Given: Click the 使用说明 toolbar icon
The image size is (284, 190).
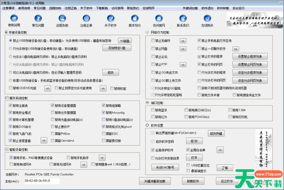Looking at the screenshot, I should point(14,19).
